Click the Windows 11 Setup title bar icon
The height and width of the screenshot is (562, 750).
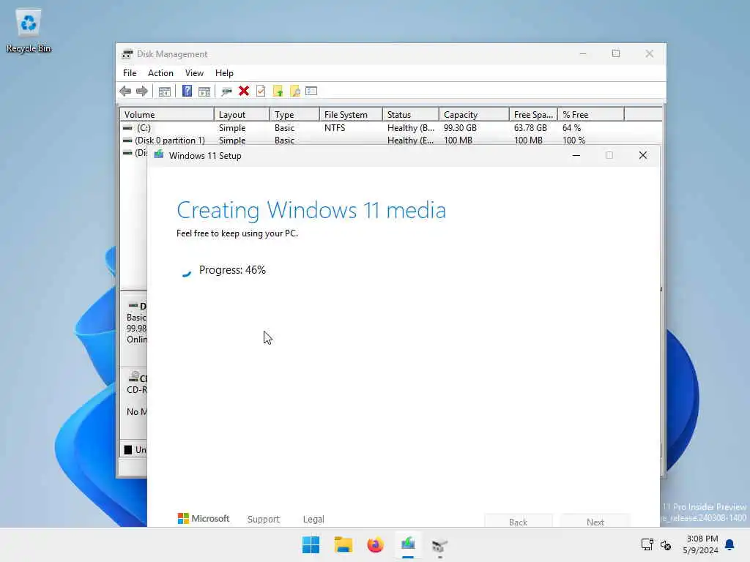point(159,155)
